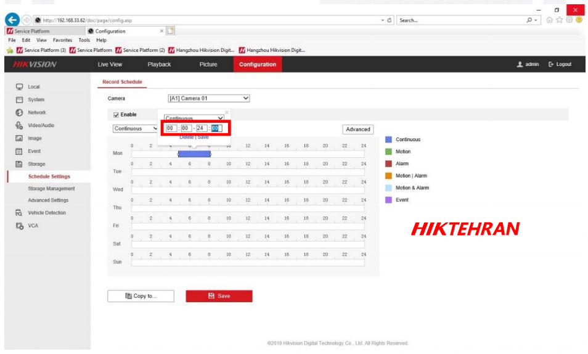588x354 pixels.
Task: Click the smiley feedback icon
Action: click(579, 20)
